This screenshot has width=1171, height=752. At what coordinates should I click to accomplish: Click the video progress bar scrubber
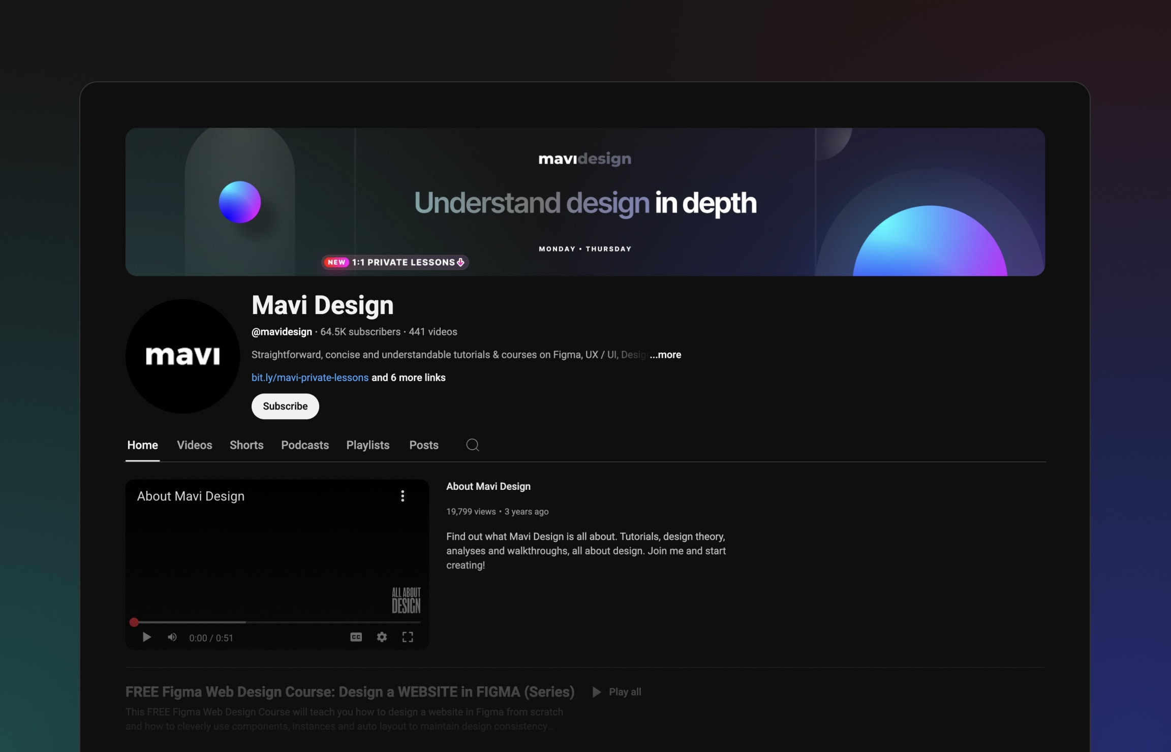tap(134, 622)
